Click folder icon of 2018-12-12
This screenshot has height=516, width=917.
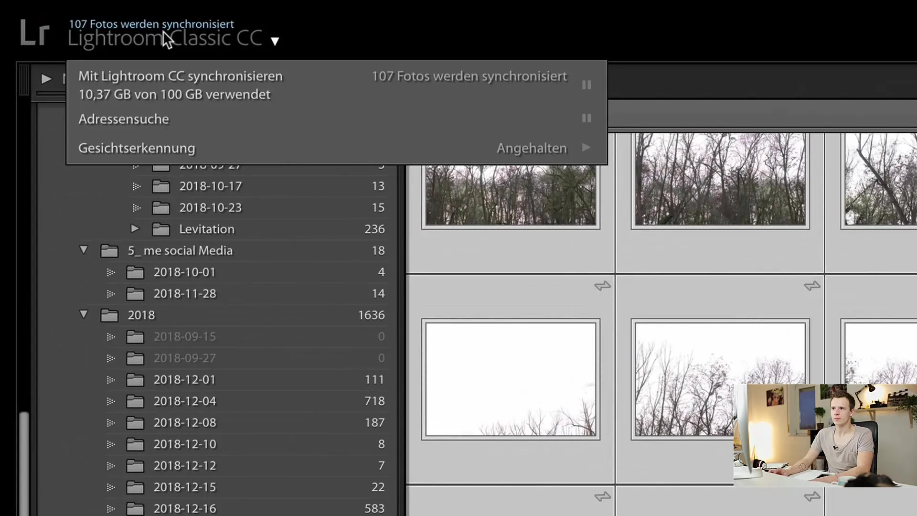coord(135,466)
